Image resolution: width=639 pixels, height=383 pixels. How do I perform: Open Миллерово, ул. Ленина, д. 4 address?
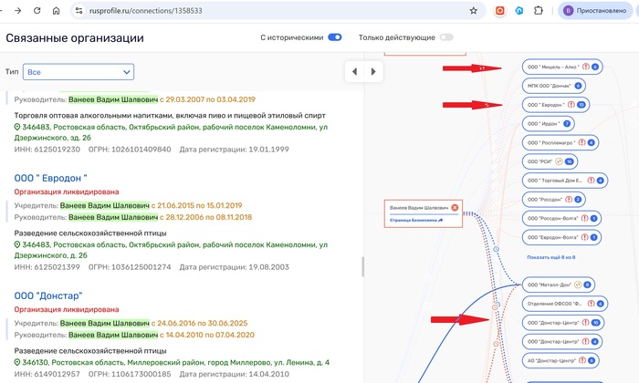tap(175, 362)
